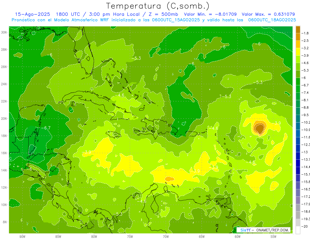310x240 pixels.
Task: Click the "24N" latitude axis label
Action: pyautogui.click(x=4, y=84)
